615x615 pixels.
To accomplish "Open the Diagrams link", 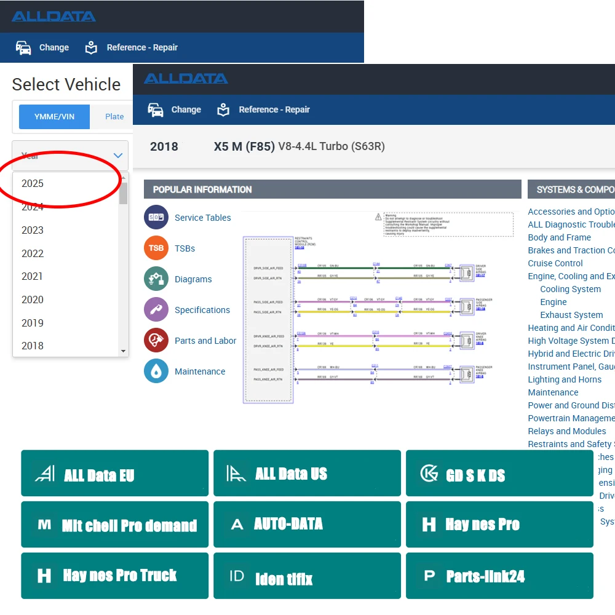I will coord(193,279).
